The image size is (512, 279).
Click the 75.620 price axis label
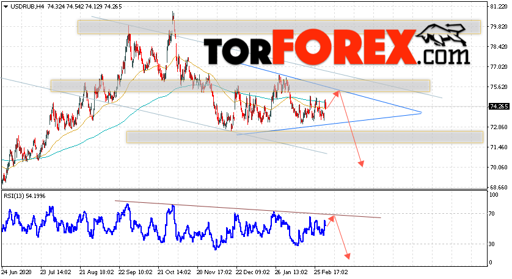[x=499, y=87]
